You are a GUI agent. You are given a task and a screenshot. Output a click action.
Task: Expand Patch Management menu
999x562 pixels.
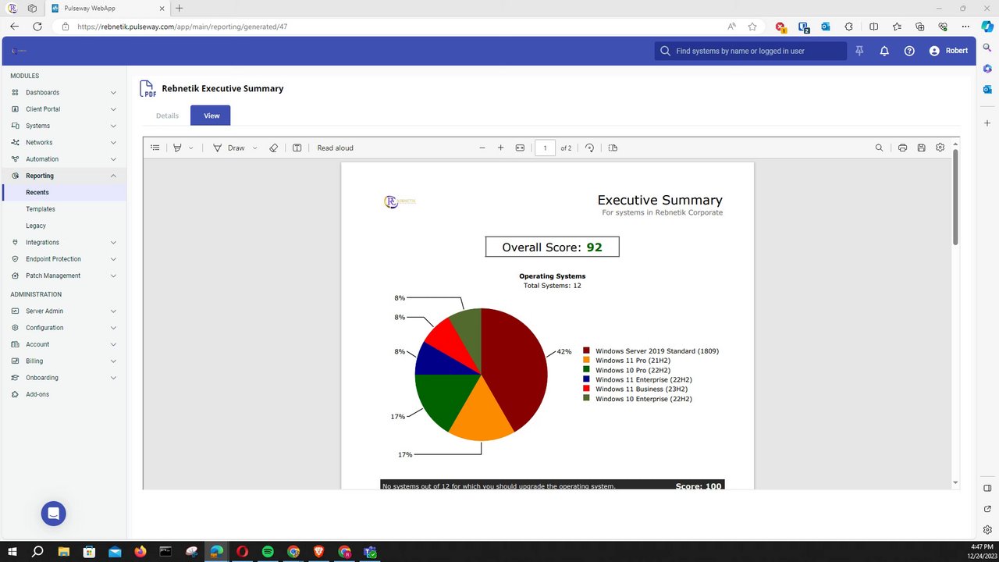63,276
